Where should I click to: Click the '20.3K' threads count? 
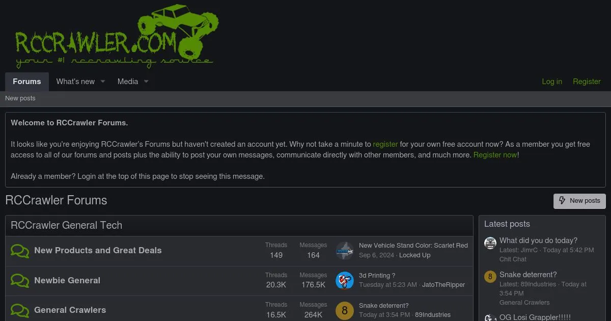pos(276,285)
